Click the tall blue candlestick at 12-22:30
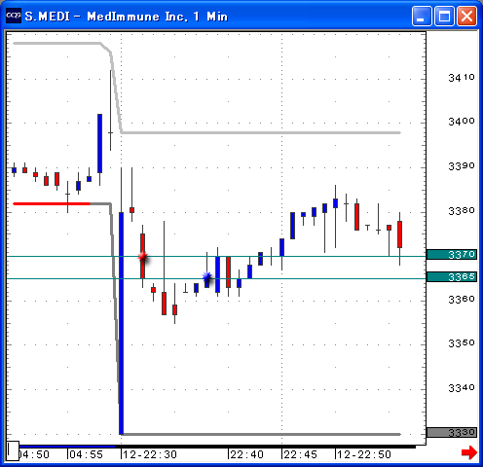 [121, 323]
